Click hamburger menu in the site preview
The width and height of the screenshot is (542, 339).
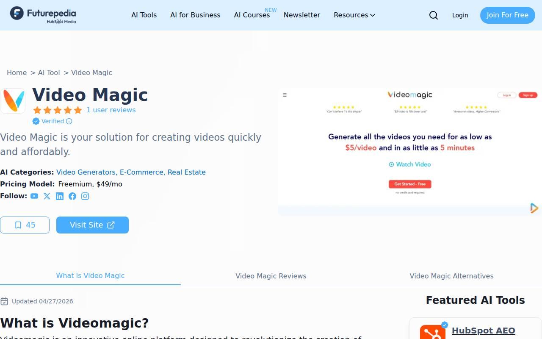pyautogui.click(x=285, y=95)
